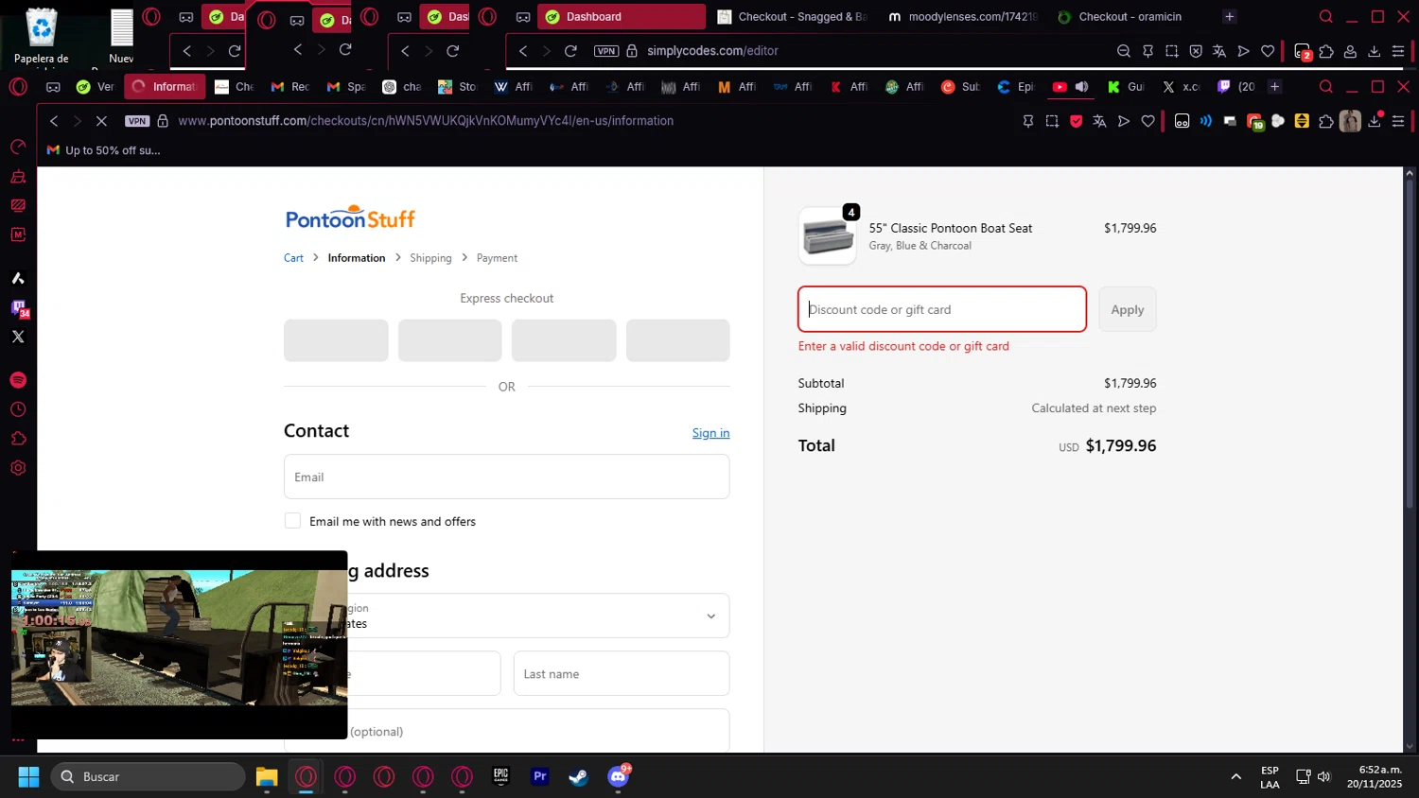Click the Apply discount button

coord(1127,309)
